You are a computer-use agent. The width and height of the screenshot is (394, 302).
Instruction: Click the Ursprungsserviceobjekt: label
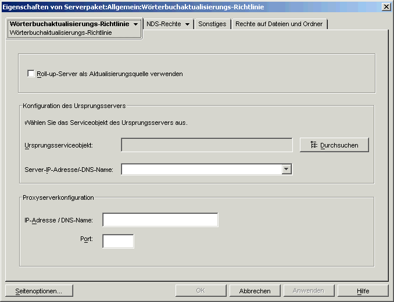coord(59,145)
